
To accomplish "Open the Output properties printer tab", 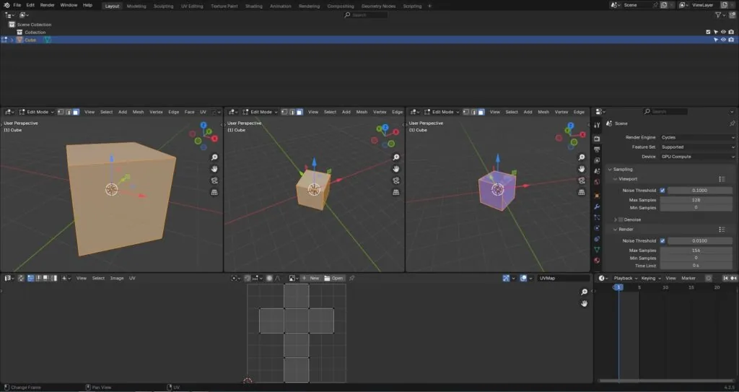I will click(x=597, y=149).
